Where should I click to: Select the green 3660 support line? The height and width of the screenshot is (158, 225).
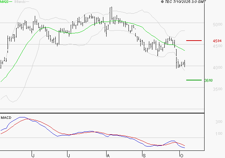click(194, 80)
